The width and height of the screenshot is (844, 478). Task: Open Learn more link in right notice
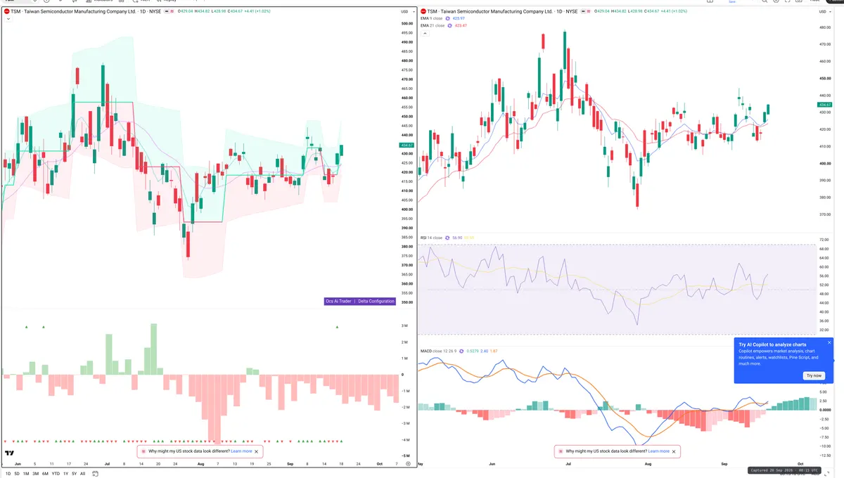[659, 451]
